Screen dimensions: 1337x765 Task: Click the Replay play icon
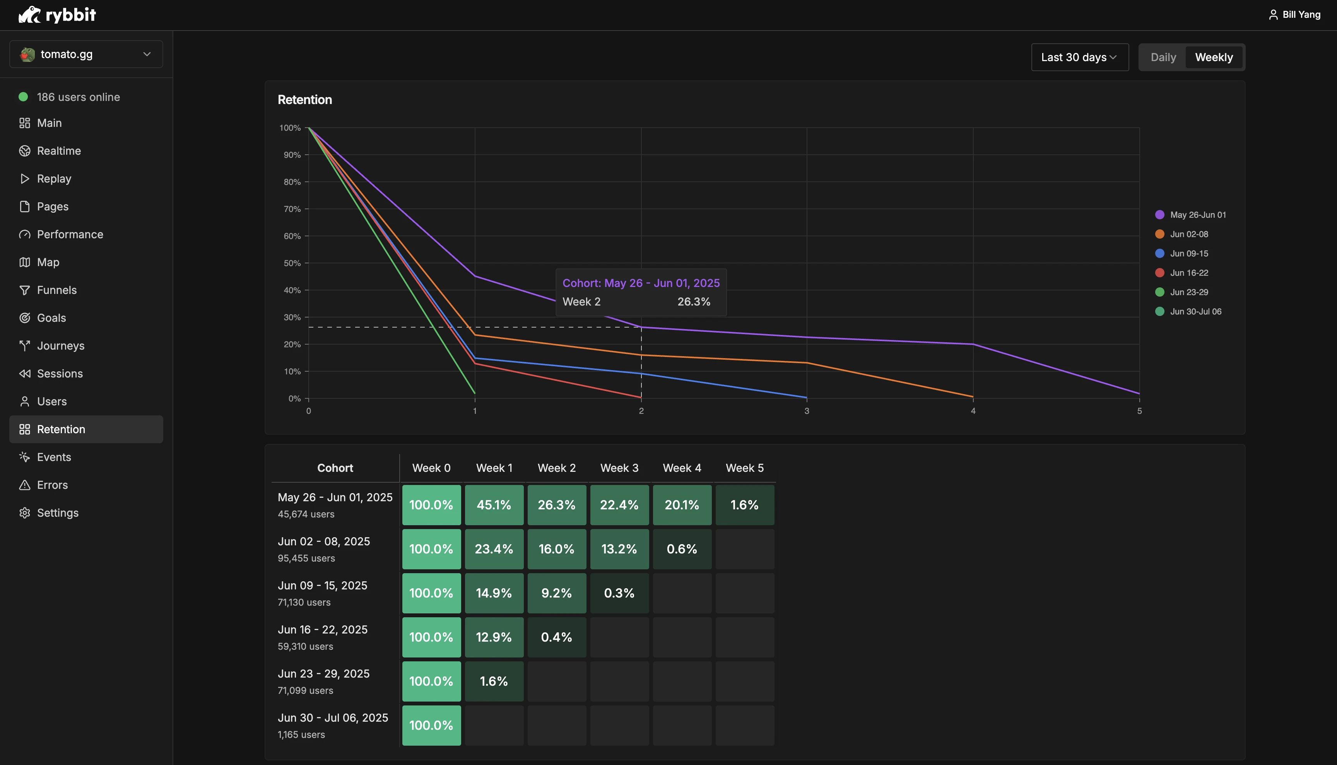pos(24,179)
